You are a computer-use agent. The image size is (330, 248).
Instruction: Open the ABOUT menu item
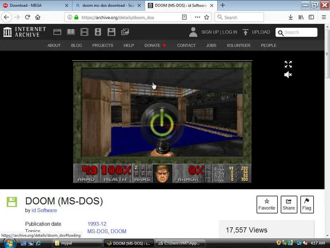point(54,45)
